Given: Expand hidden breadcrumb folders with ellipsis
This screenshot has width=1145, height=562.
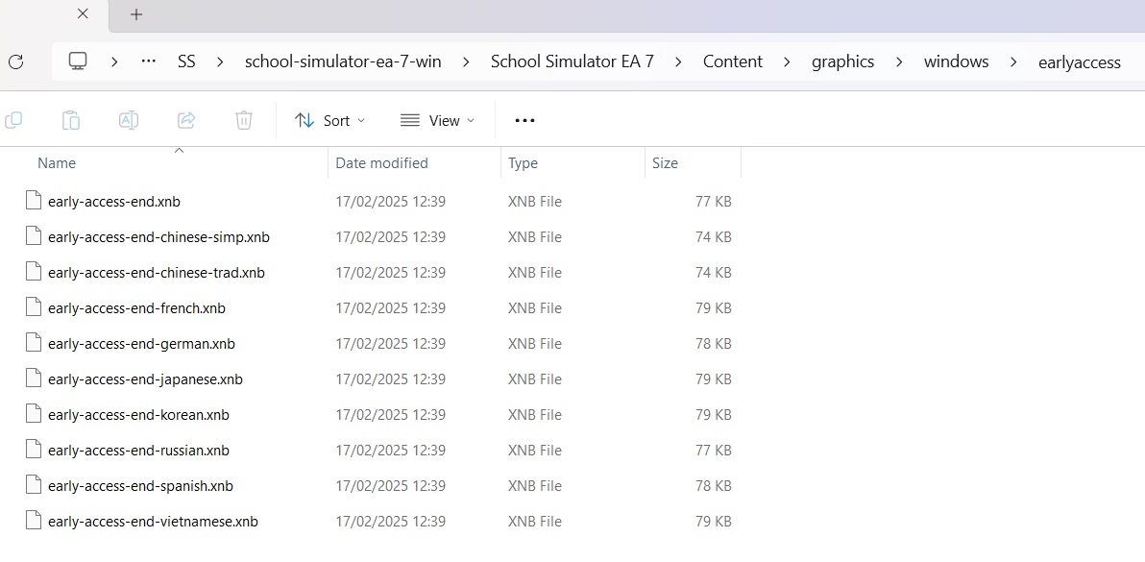Looking at the screenshot, I should [x=148, y=61].
